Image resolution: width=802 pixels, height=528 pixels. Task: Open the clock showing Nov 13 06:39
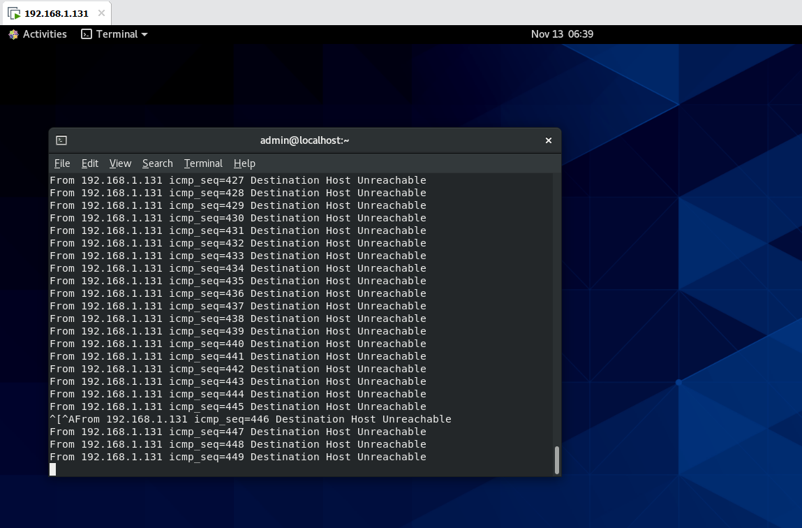point(562,34)
